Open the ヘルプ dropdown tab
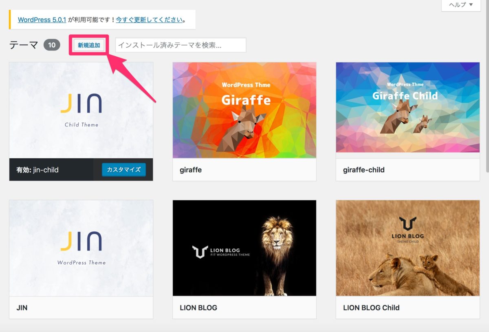This screenshot has width=489, height=332. point(461,5)
